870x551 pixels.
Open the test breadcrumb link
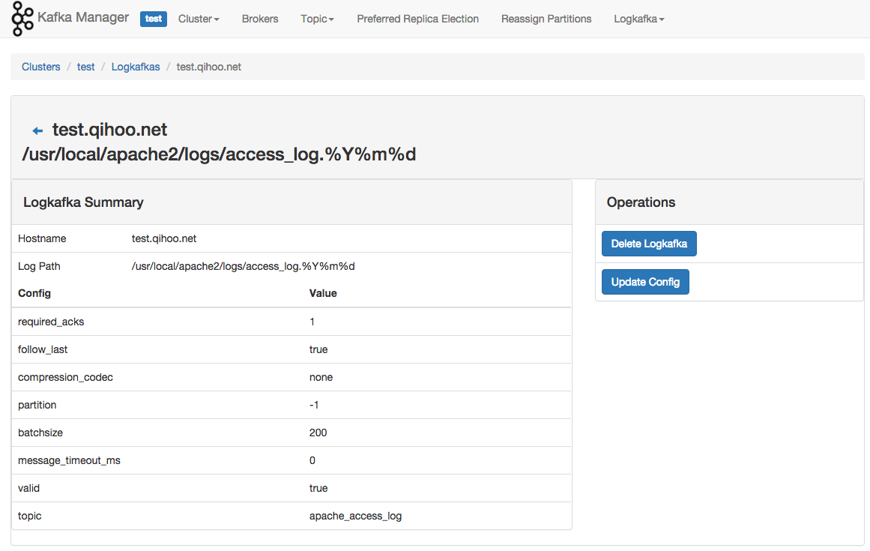(86, 67)
